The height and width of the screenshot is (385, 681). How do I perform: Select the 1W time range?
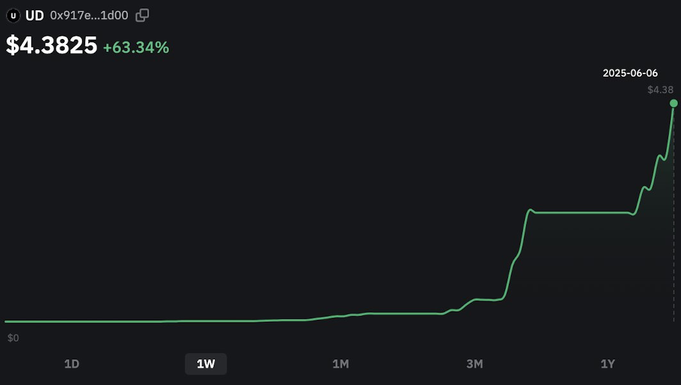point(206,364)
